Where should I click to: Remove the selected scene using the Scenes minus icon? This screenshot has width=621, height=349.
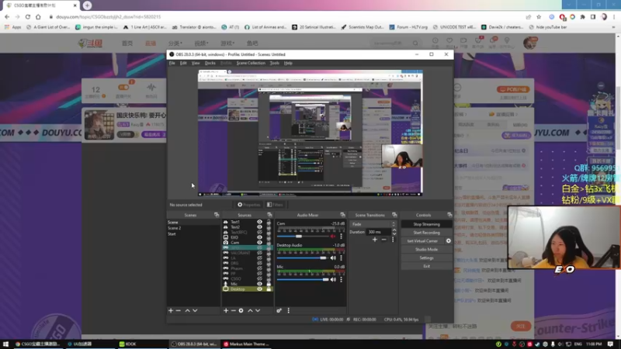(179, 311)
